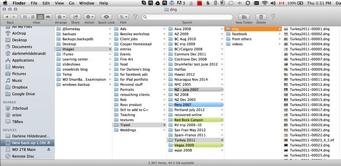Open the Action gear menu
The width and height of the screenshot is (341, 166).
pyautogui.click(x=90, y=17)
